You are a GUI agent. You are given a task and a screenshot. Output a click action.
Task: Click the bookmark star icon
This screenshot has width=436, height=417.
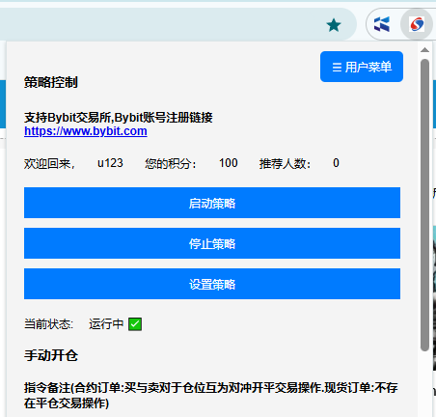coord(334,25)
